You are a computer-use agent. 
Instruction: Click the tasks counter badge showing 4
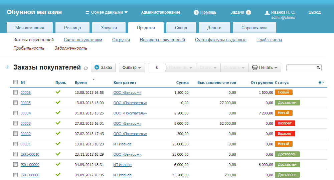pos(248,13)
